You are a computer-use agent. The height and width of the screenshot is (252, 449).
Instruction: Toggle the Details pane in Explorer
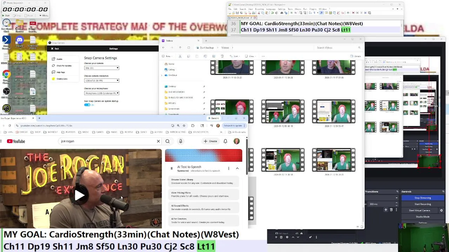click(356, 56)
